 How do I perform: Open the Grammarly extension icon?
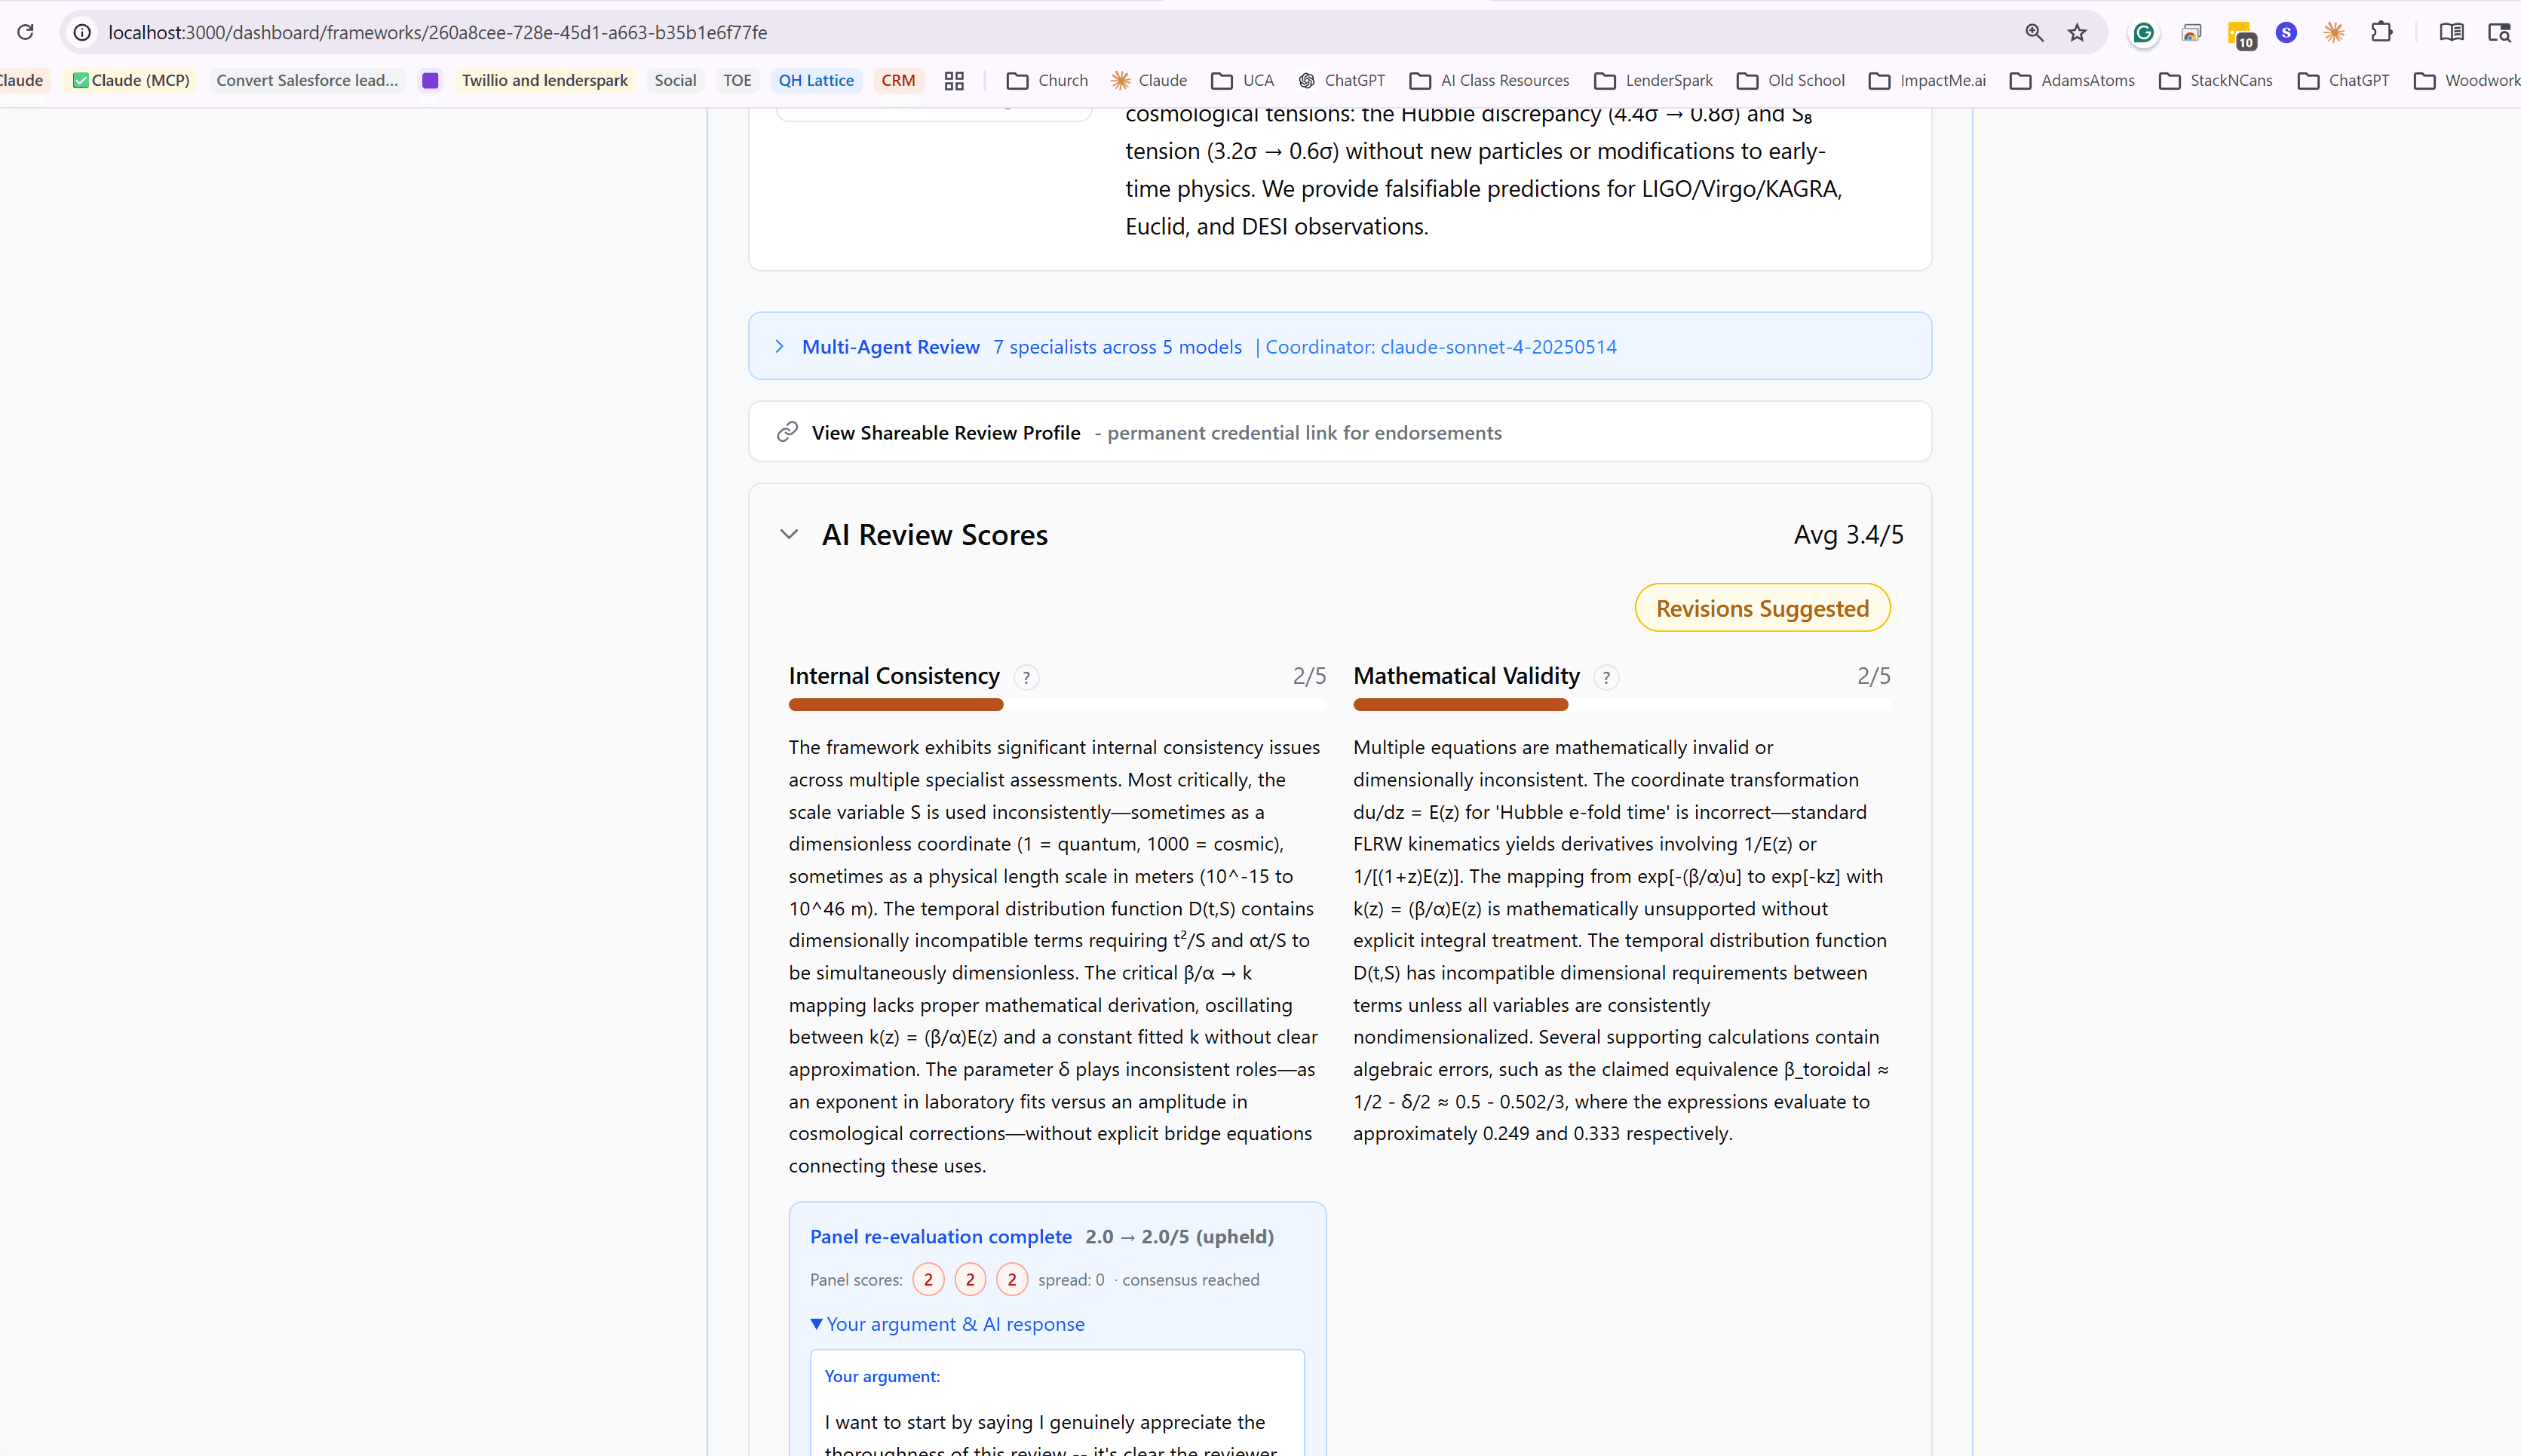2143,33
